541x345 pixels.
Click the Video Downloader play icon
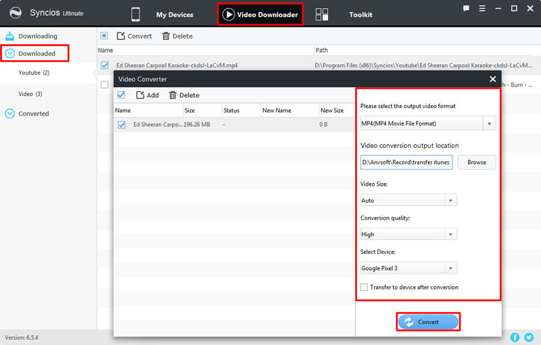pos(229,14)
